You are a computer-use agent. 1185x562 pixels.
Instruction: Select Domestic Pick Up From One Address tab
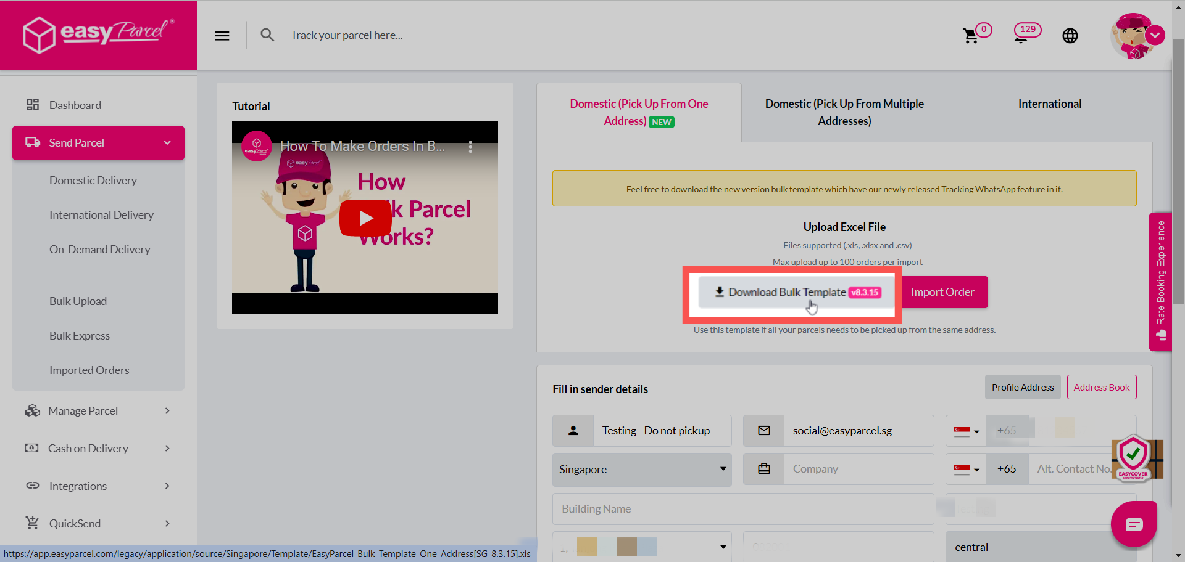coord(639,112)
